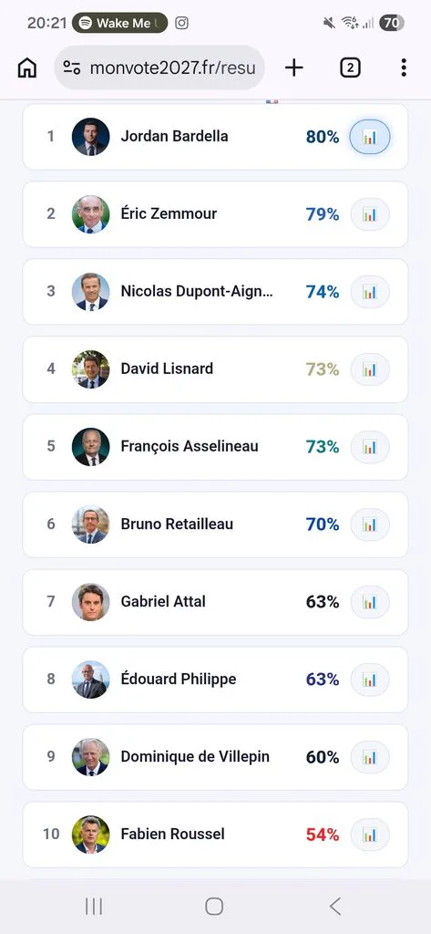Tap the monvote2027.fr address bar
Image resolution: width=431 pixels, height=934 pixels.
159,67
